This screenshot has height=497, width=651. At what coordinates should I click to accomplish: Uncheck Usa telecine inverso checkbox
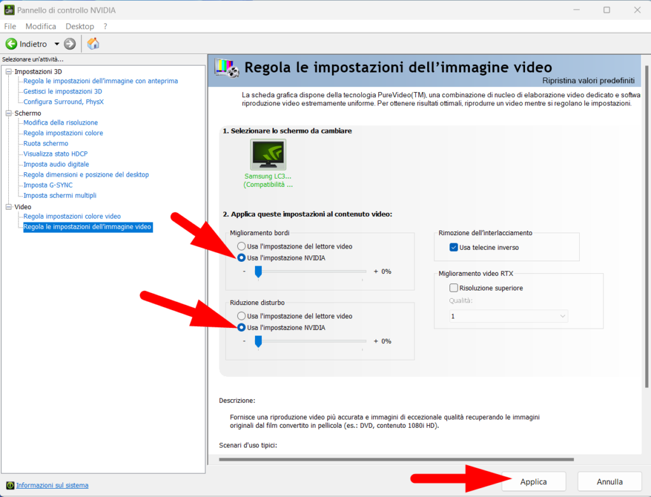click(x=453, y=247)
